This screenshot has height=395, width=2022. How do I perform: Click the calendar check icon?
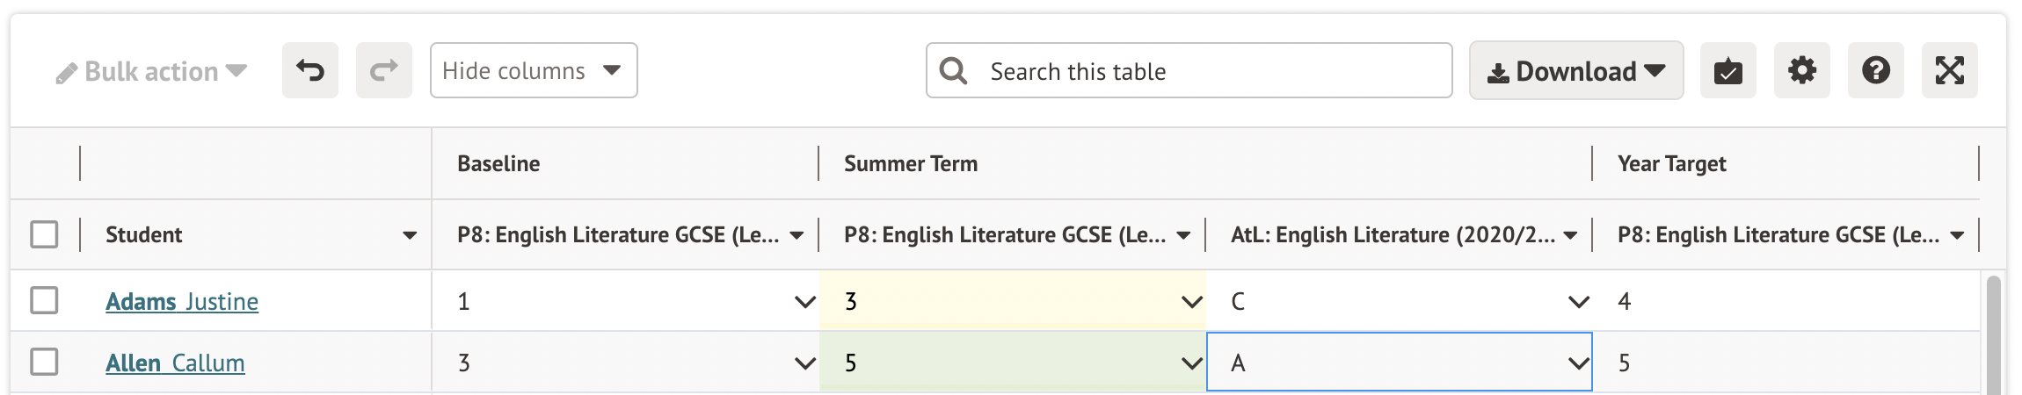[x=1727, y=70]
